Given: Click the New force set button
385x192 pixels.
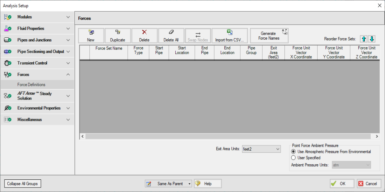Looking at the screenshot, I should click(x=91, y=36).
